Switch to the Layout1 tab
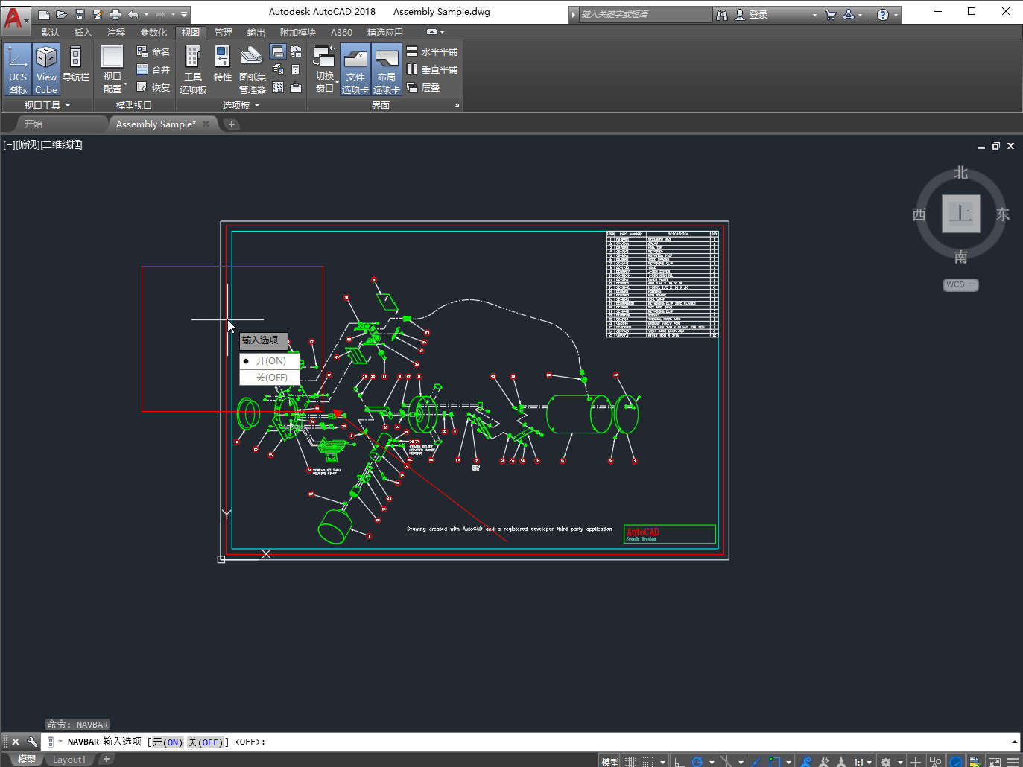1023x767 pixels. click(x=69, y=760)
